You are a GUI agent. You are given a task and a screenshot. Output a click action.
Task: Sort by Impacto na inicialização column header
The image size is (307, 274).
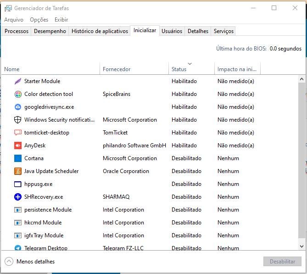237,69
